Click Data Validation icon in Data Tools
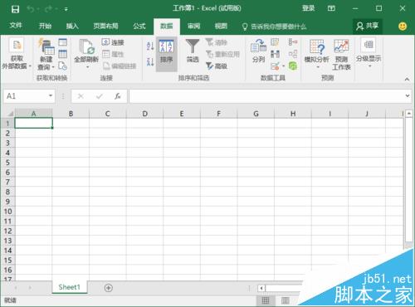Image resolution: width=415 pixels, height=307 pixels. (x=275, y=66)
